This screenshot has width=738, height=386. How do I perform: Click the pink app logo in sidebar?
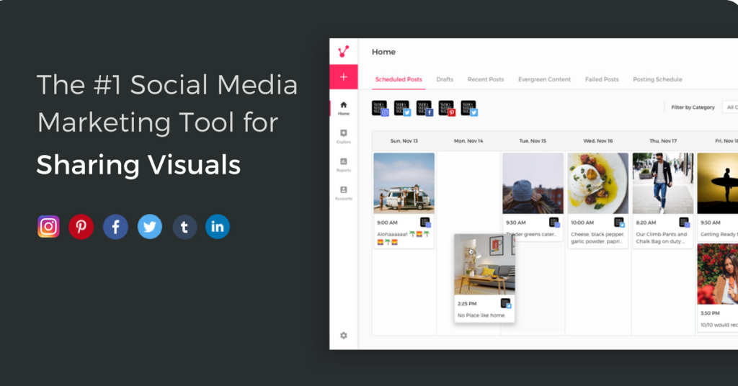click(x=344, y=51)
